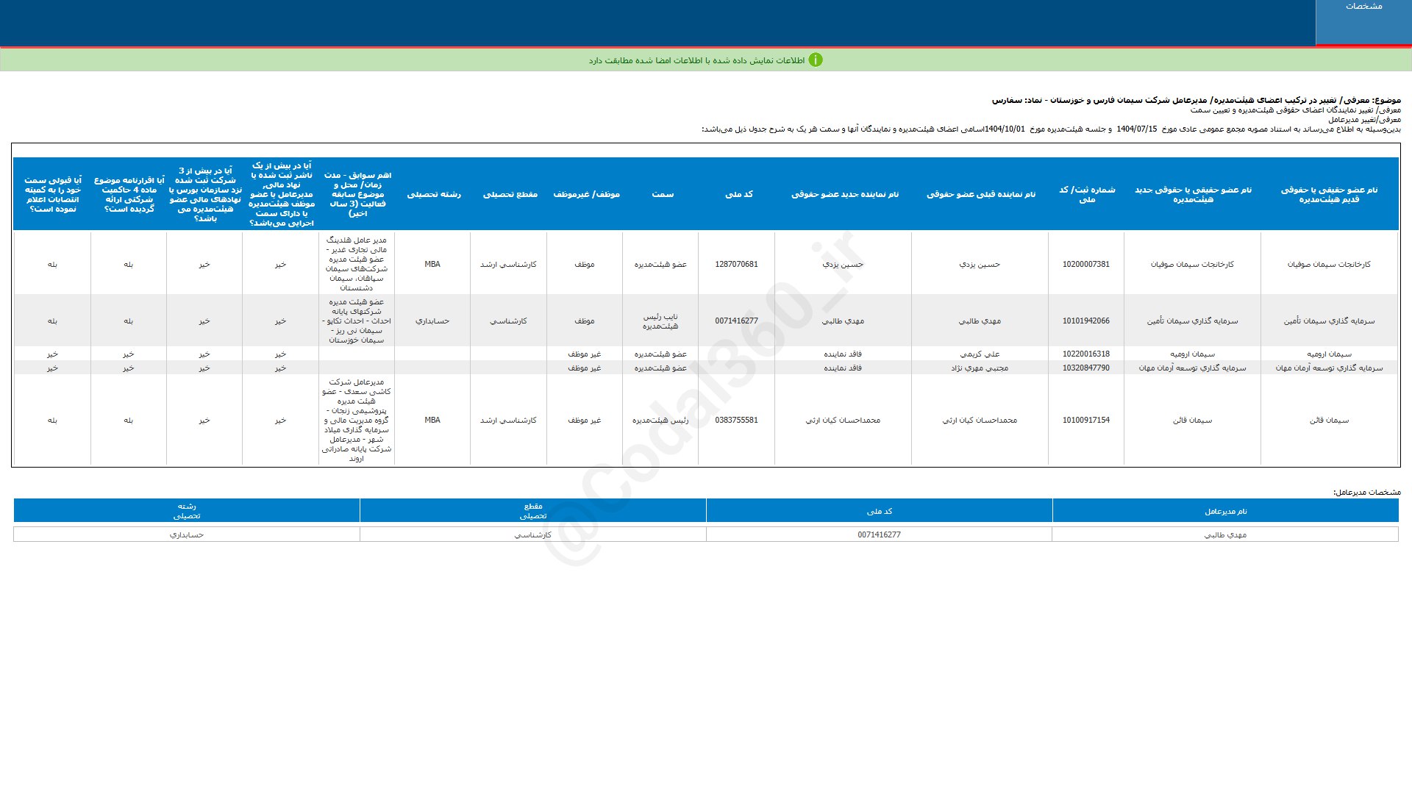Click حسابداري field in managing director table
The width and height of the screenshot is (1412, 794).
pos(187,535)
